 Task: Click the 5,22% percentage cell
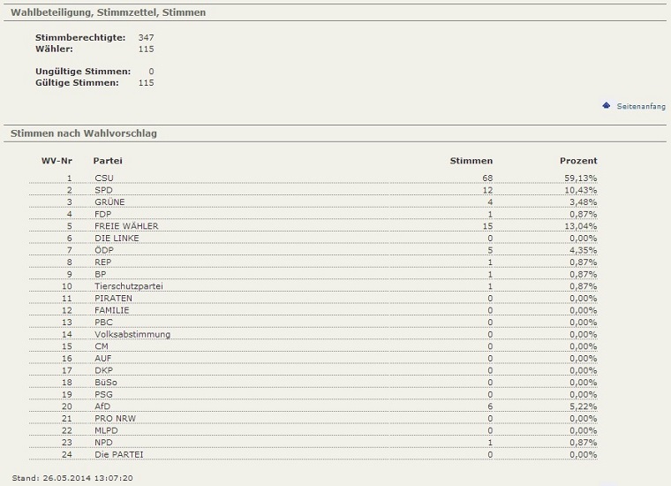[x=583, y=406]
